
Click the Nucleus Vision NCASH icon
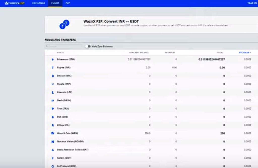tap(53, 142)
